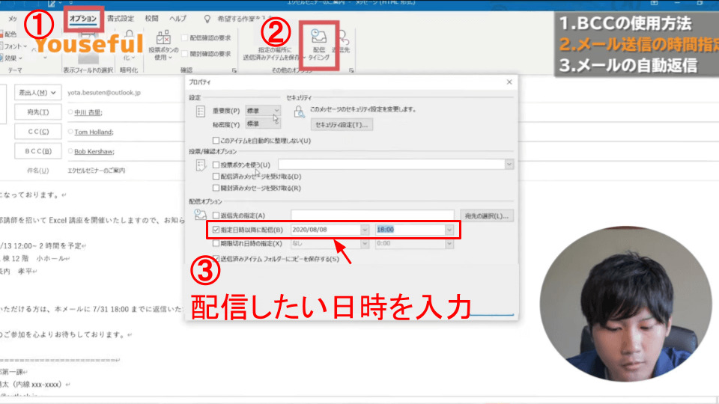719x404 pixels.
Task: Click recipient Tom Holland in CC field
Action: (94, 132)
